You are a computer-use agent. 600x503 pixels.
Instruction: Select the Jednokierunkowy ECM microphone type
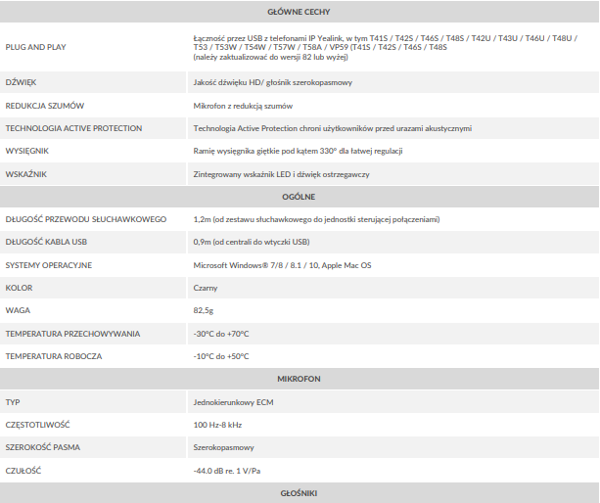pos(233,402)
